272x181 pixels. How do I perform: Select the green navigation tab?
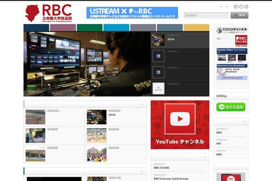tap(90, 28)
